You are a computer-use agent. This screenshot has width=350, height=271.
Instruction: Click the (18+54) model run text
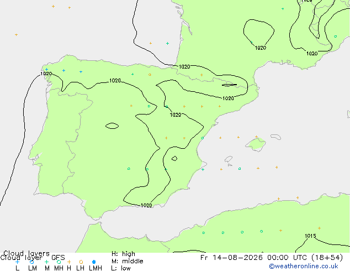point(326,258)
